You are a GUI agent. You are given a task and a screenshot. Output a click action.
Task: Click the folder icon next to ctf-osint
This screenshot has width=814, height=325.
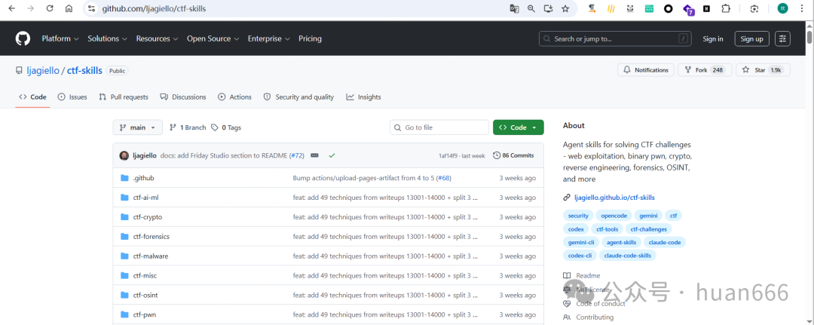pos(124,295)
